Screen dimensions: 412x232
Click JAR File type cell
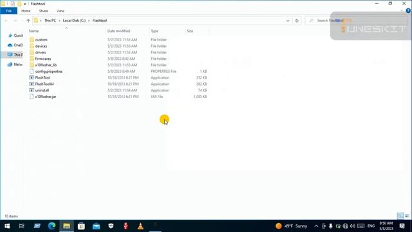coord(157,97)
